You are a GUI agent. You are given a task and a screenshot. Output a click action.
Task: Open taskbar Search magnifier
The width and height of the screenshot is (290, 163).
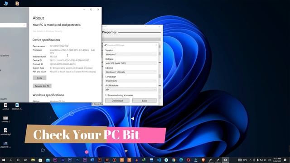click(x=11, y=160)
